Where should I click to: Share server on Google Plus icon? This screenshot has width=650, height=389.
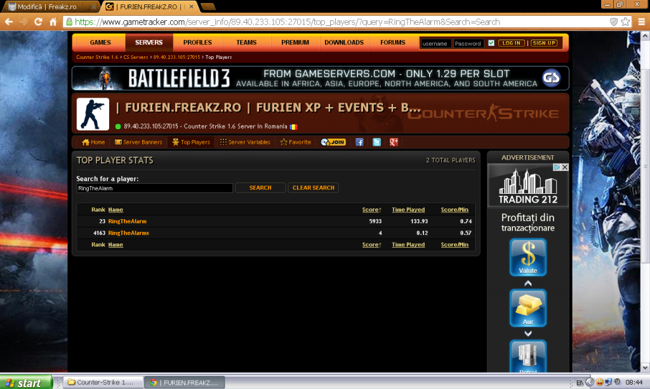[x=394, y=143]
